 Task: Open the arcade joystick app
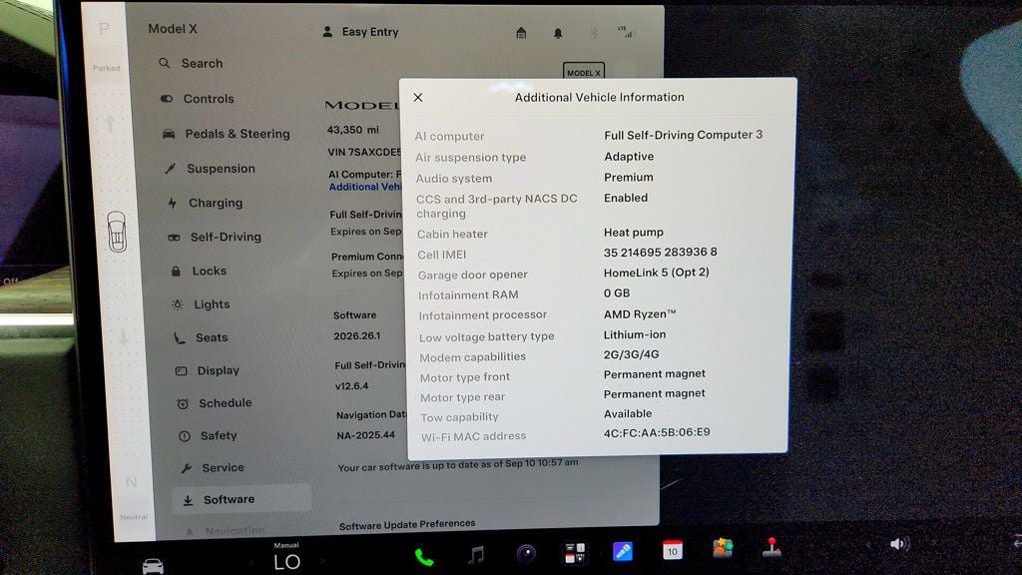(x=771, y=548)
